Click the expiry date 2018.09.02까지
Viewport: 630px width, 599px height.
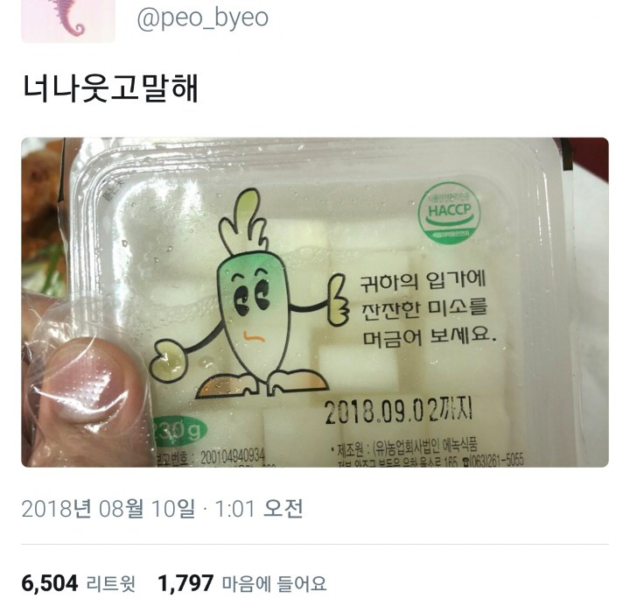[398, 411]
